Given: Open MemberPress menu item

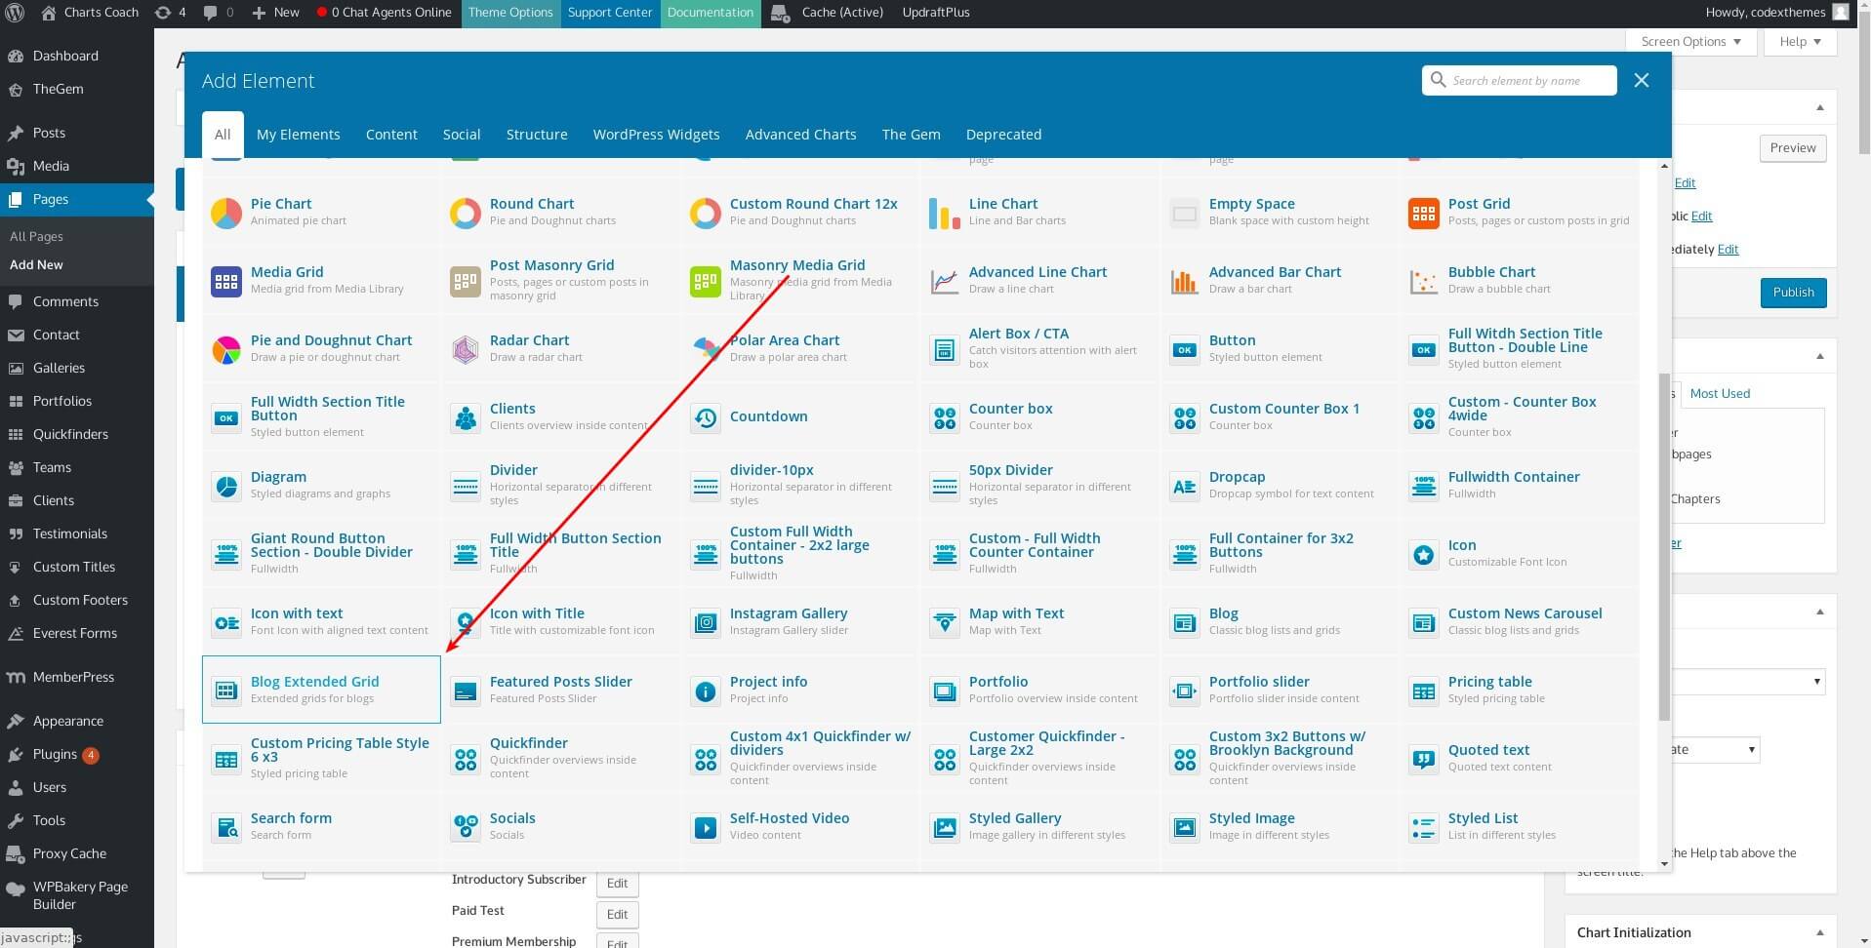Looking at the screenshot, I should point(73,677).
